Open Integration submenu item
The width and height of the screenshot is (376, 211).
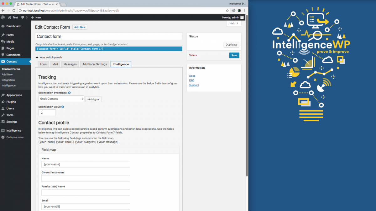point(8,80)
